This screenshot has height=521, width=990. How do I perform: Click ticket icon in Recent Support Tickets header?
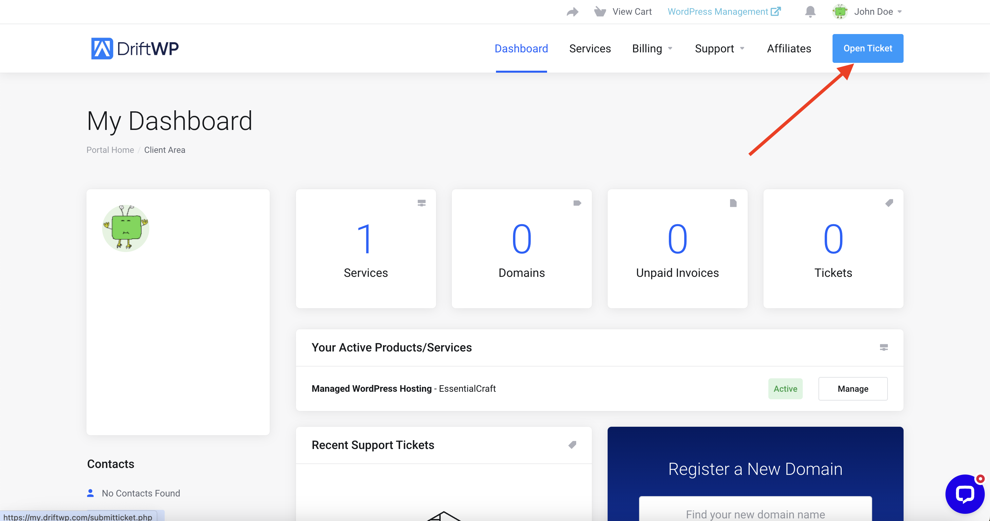click(572, 445)
